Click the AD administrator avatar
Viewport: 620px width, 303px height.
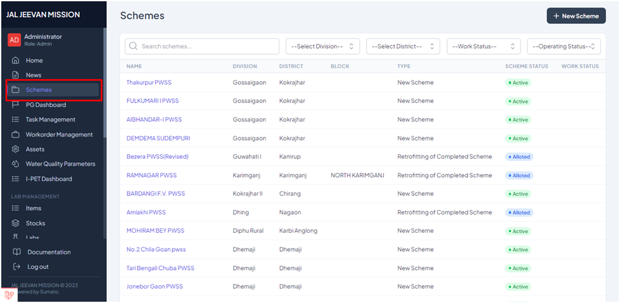tap(14, 40)
